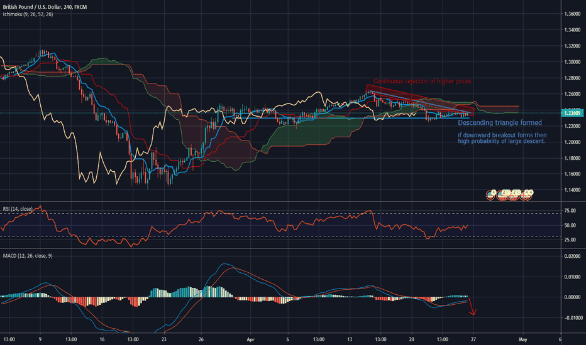The width and height of the screenshot is (586, 345).
Task: Select the red down arrow drawing on MACD
Action: click(472, 306)
